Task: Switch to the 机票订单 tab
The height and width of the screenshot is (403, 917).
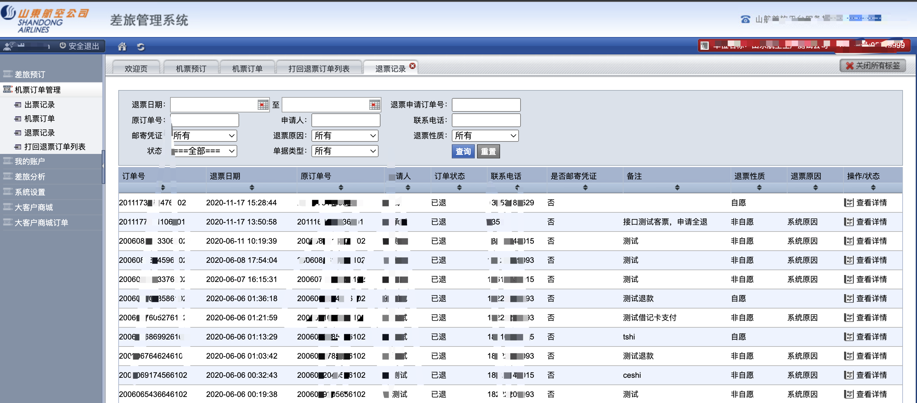Action: coord(247,68)
